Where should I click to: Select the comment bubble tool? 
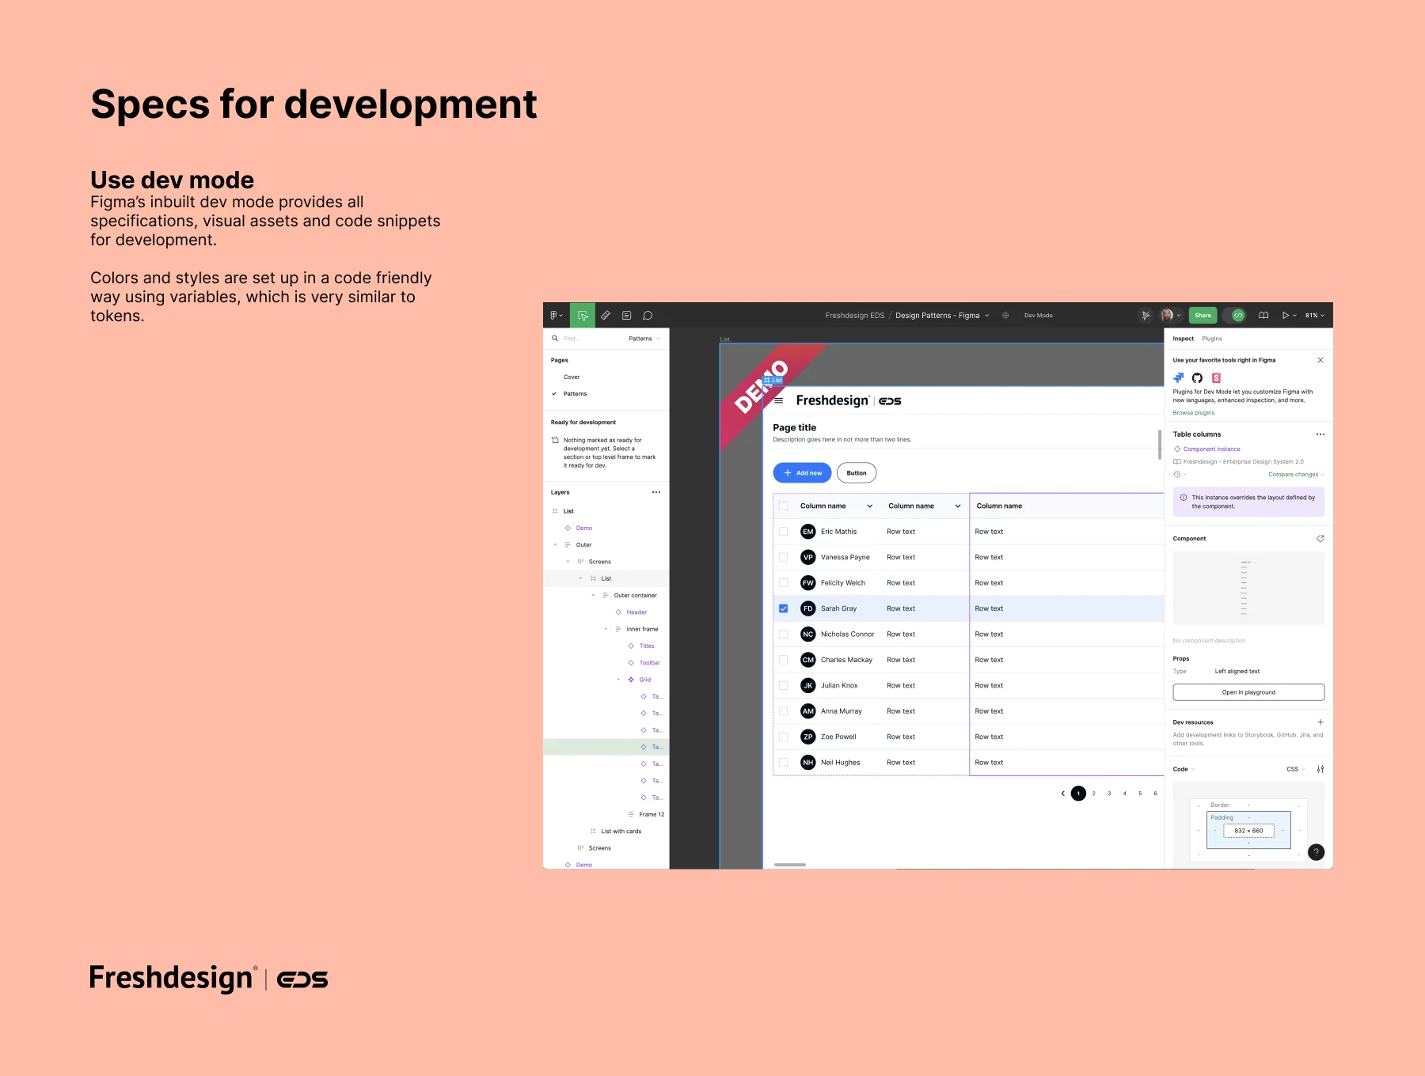point(648,315)
